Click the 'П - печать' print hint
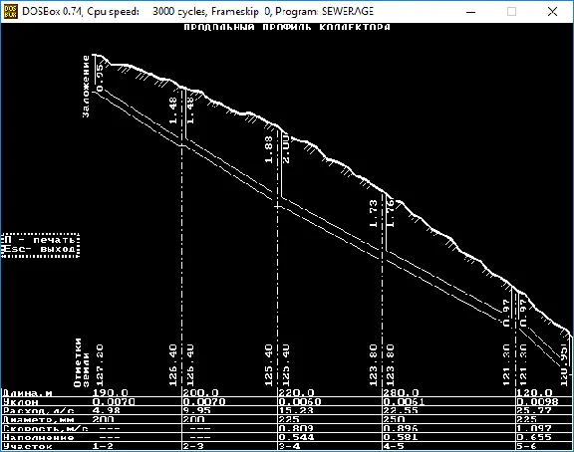The image size is (574, 452). coord(40,240)
